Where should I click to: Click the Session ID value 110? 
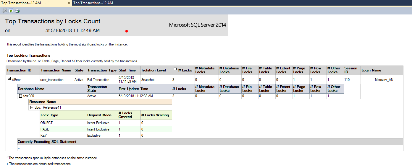coord(347,80)
